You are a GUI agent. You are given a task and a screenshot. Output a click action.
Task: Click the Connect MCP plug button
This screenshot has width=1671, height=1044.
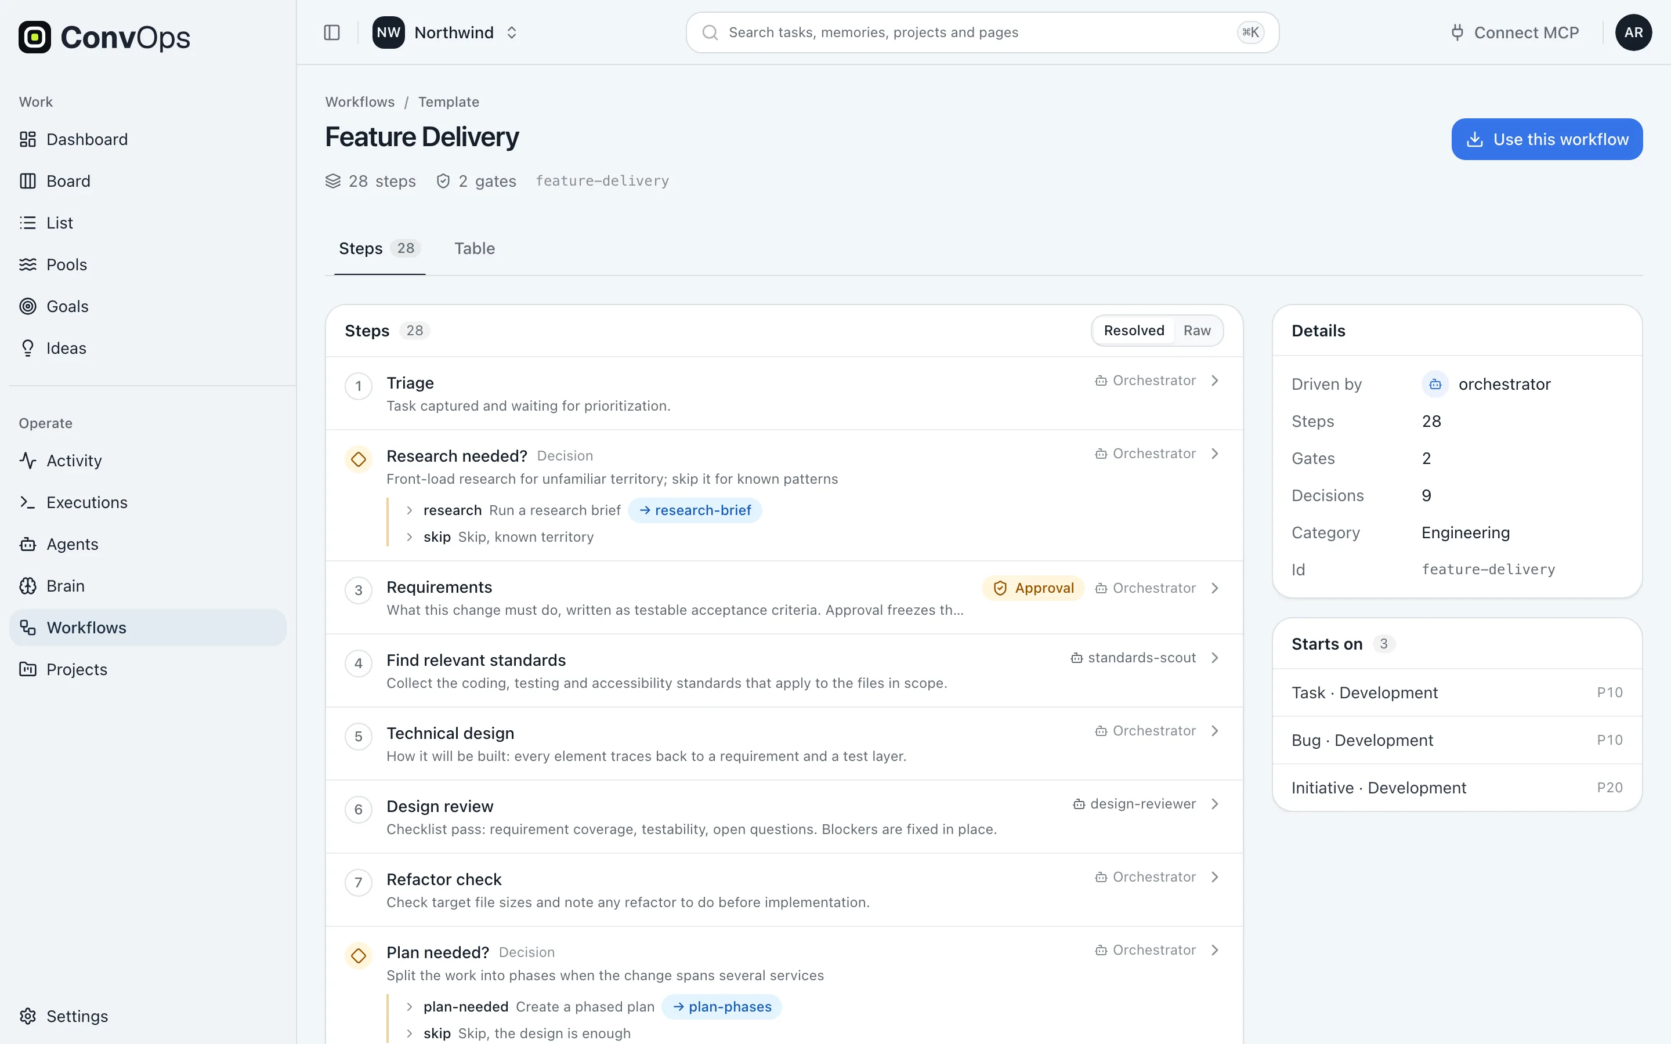[1515, 32]
